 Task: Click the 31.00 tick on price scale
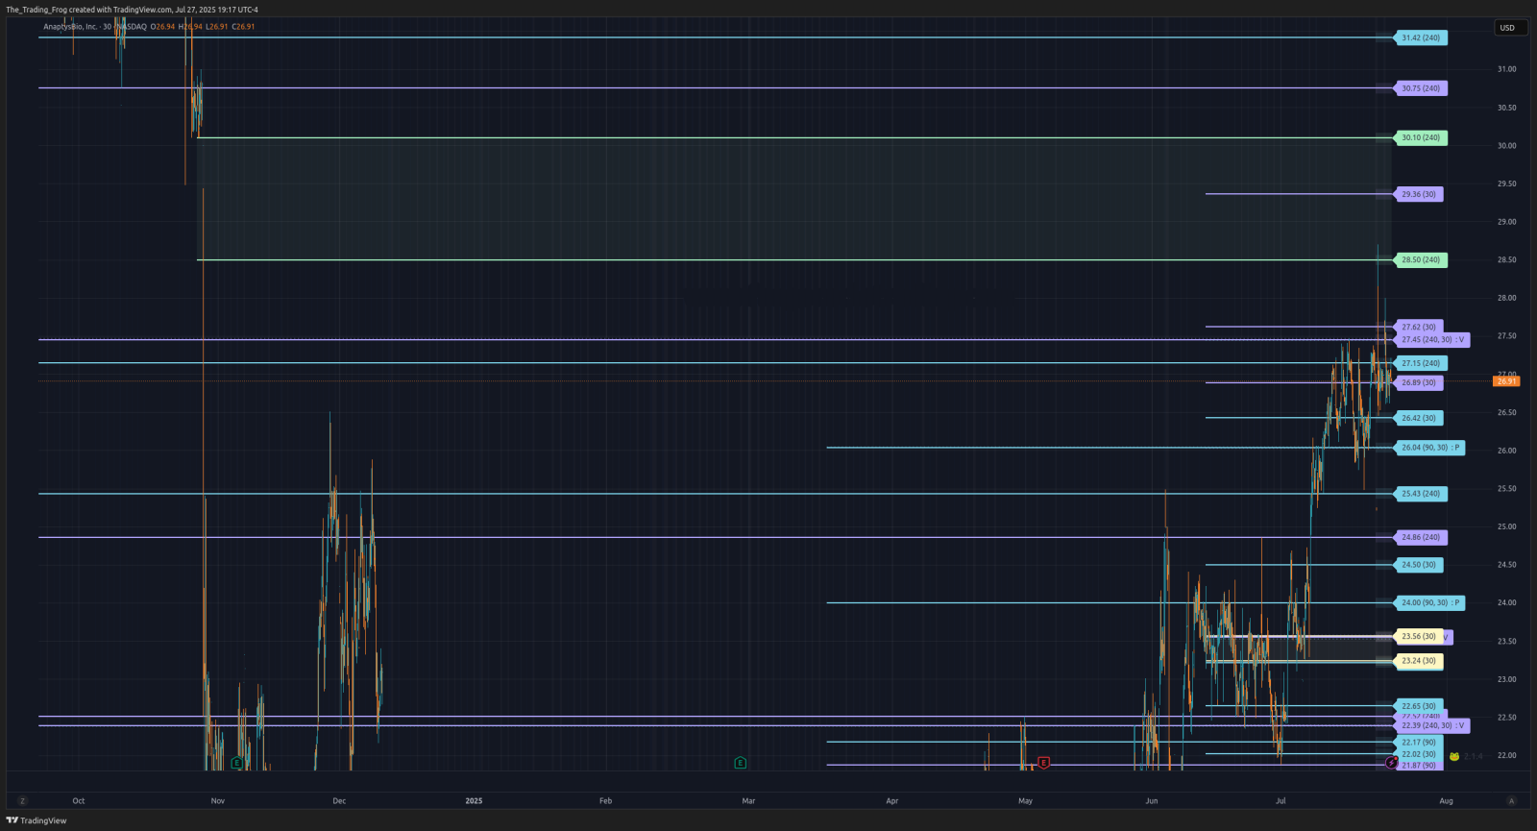1506,69
